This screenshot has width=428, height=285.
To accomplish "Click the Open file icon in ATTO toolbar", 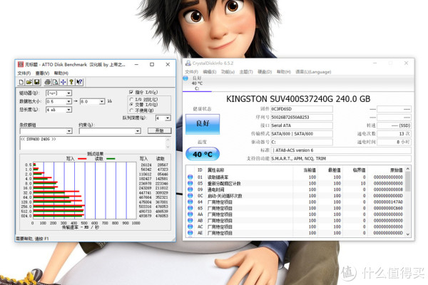I will (x=29, y=82).
